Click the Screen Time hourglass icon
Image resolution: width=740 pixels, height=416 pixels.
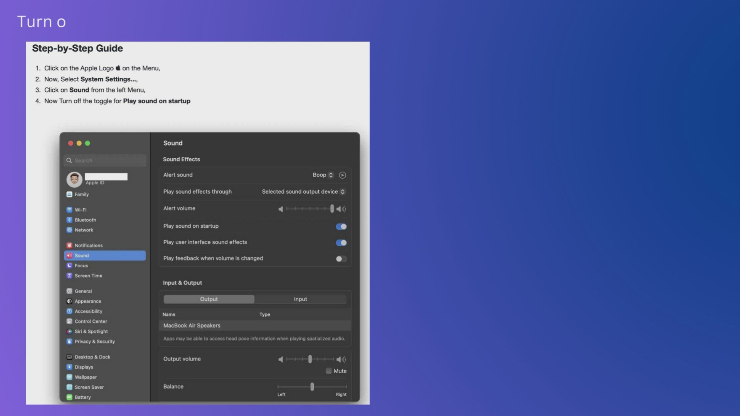[69, 276]
